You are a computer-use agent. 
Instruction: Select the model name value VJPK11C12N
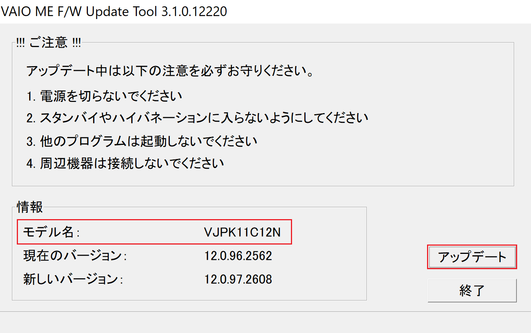(242, 232)
